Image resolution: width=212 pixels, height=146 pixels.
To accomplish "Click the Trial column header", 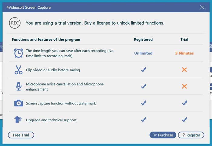I will click(x=184, y=39).
